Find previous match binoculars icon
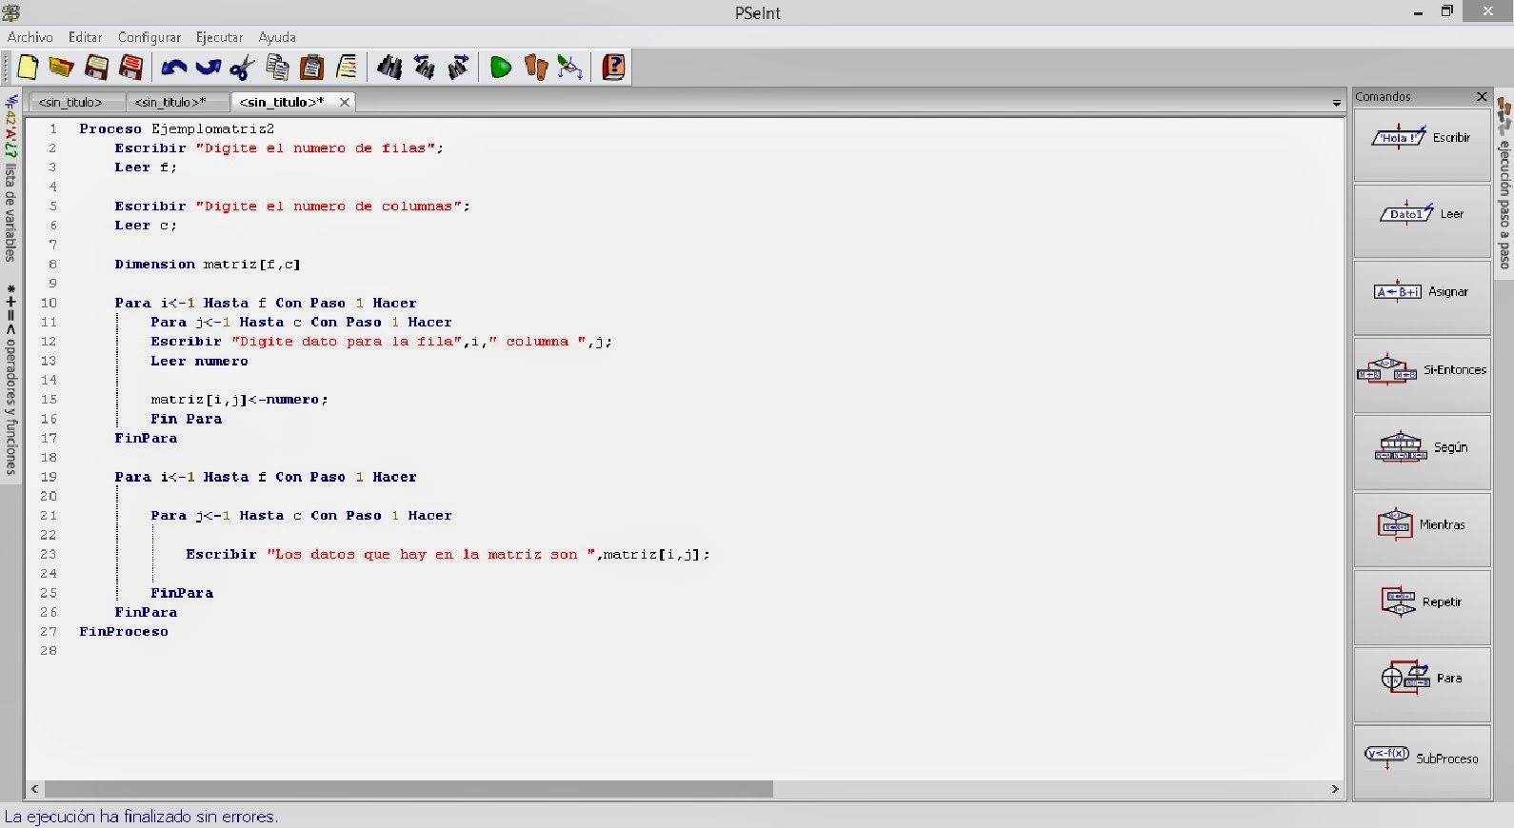The height and width of the screenshot is (828, 1514). tap(424, 68)
